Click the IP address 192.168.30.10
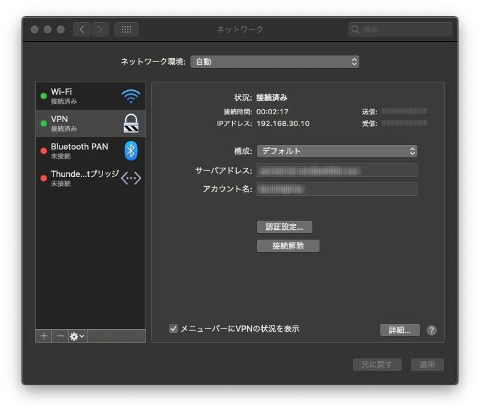 283,123
